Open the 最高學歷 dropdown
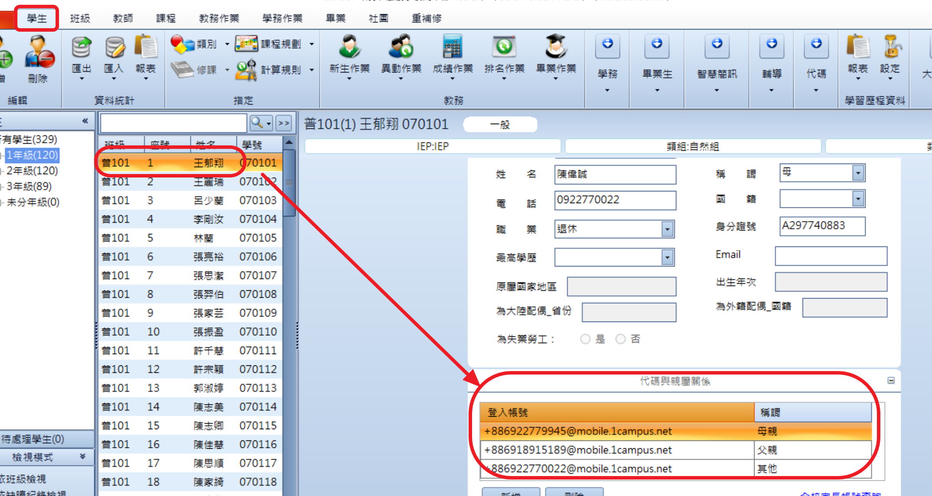 667,258
